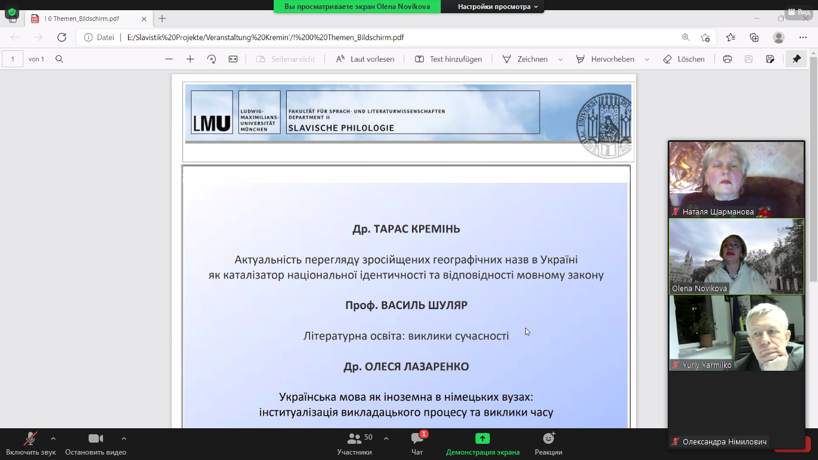Expand audio options arrow beside microphone
Screen dimensions: 818x460
pos(53,438)
